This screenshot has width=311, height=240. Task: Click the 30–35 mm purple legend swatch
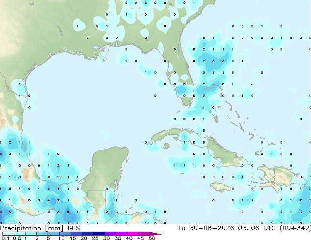coord(110,234)
